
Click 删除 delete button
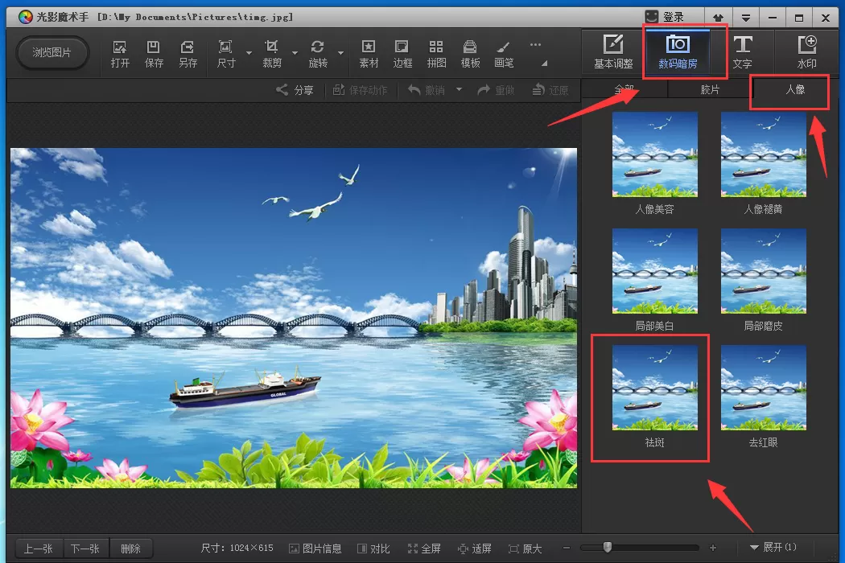pos(131,549)
